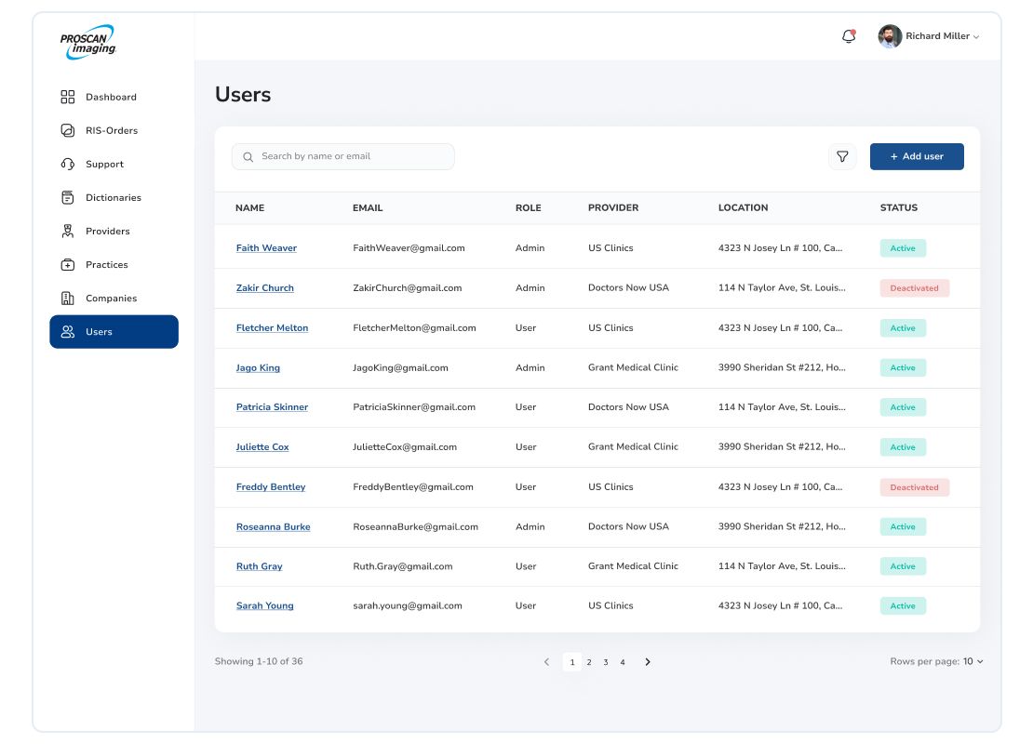Open the filter funnel icon
This screenshot has width=1033, height=744.
point(842,156)
